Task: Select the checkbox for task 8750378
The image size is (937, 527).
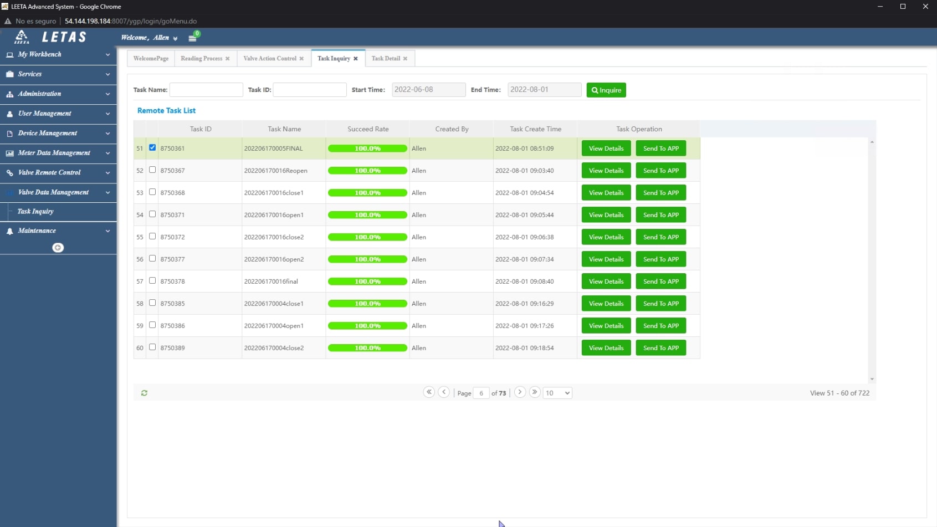Action: [x=152, y=281]
